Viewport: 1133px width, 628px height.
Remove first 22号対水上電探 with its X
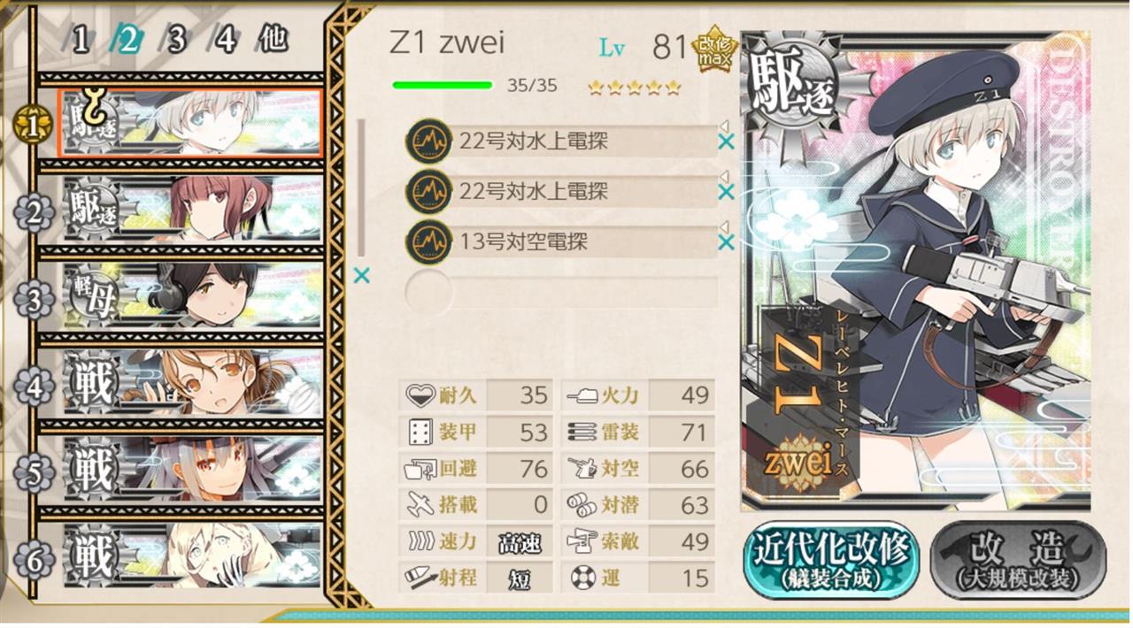(726, 142)
